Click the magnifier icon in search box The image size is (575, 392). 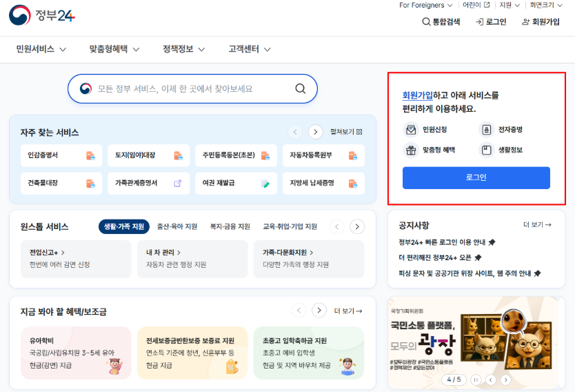[300, 88]
